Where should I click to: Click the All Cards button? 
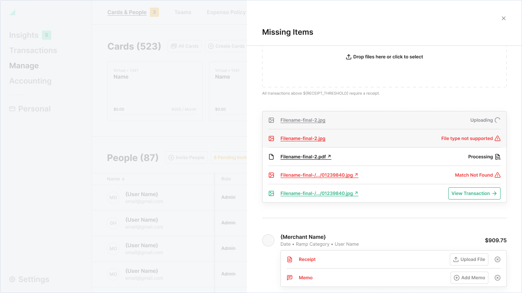(x=185, y=46)
